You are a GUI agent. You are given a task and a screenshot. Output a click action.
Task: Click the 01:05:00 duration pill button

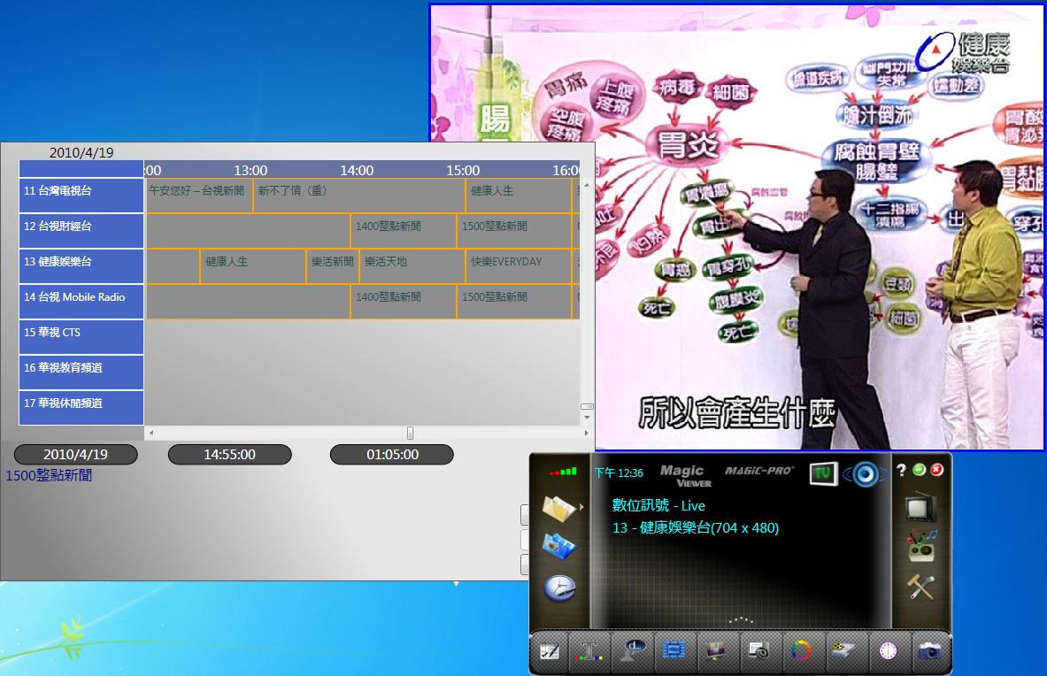click(x=392, y=455)
